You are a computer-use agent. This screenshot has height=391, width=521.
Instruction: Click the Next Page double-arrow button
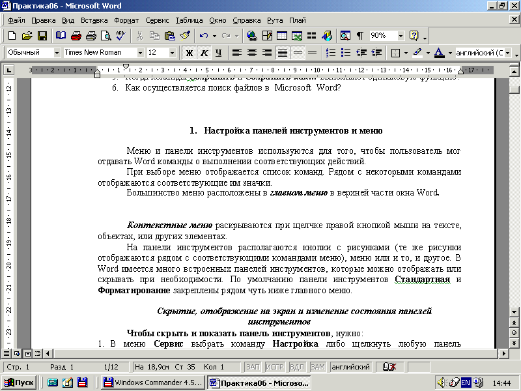click(514, 343)
